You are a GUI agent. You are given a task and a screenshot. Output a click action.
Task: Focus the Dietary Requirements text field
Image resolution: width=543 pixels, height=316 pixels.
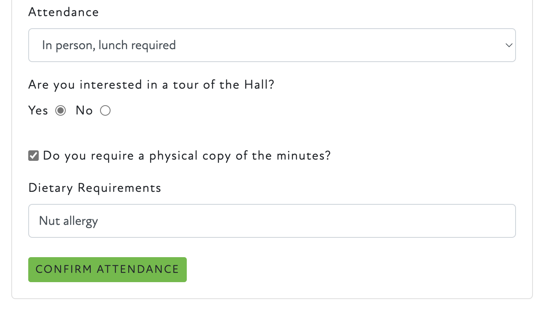pos(272,221)
